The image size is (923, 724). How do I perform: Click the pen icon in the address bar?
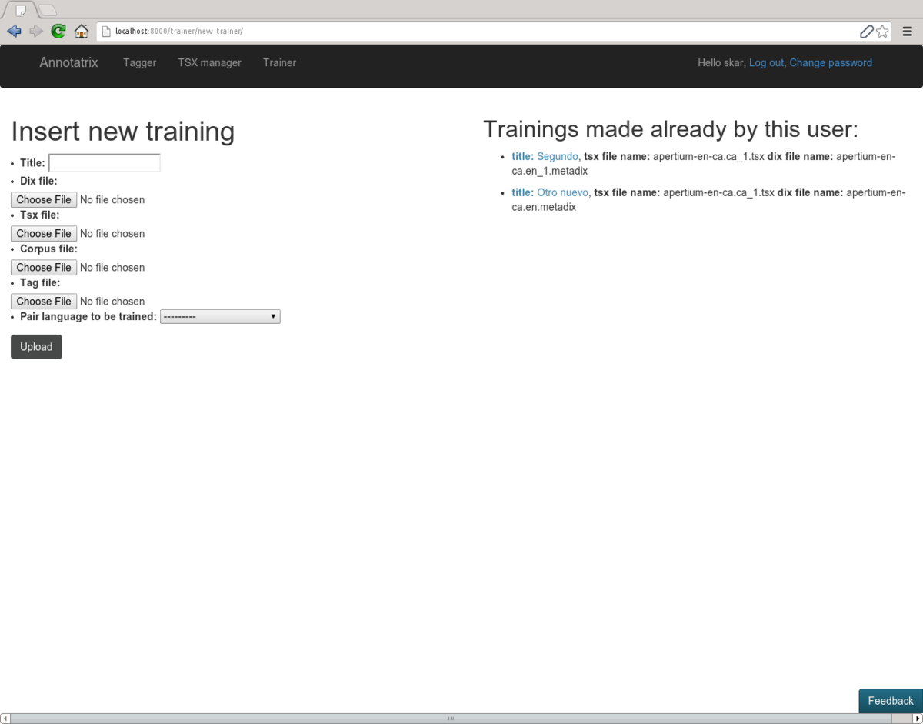click(866, 32)
